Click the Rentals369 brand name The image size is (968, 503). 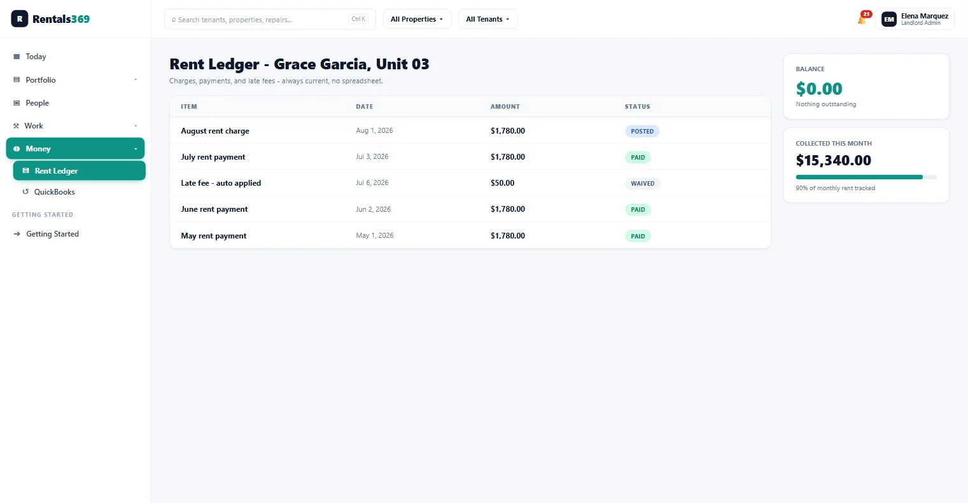[61, 19]
